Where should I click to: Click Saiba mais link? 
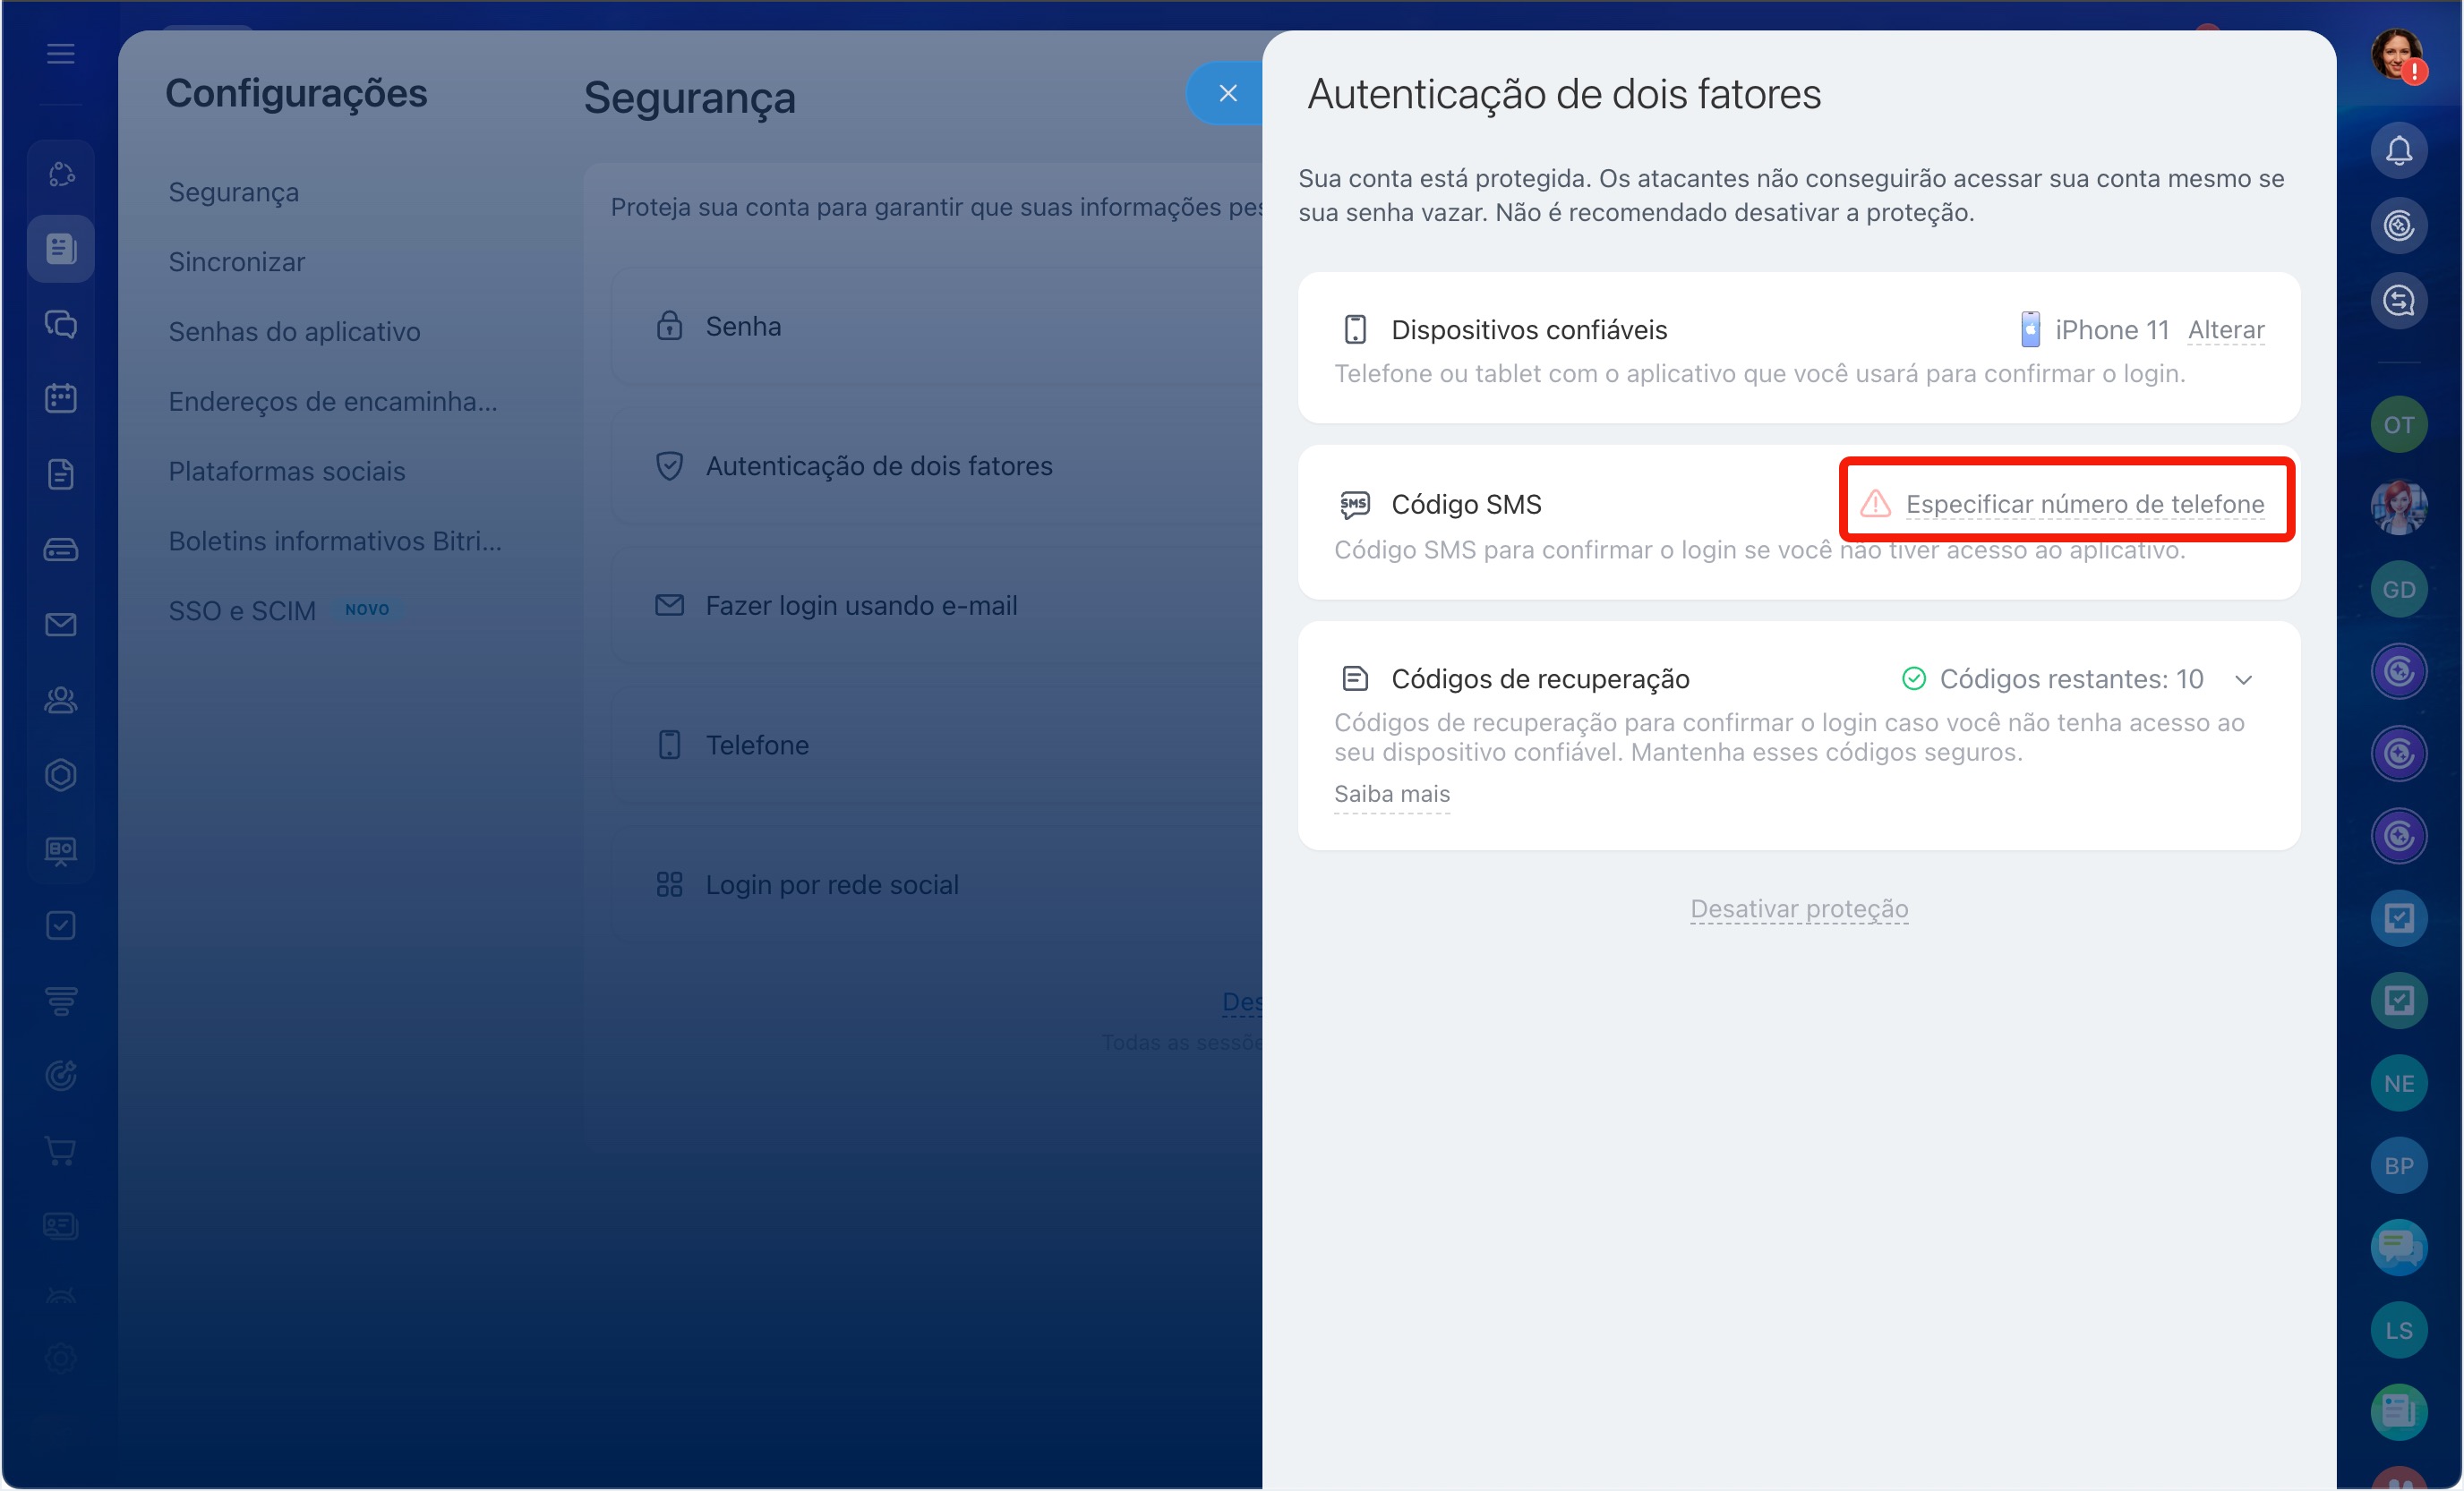1391,794
